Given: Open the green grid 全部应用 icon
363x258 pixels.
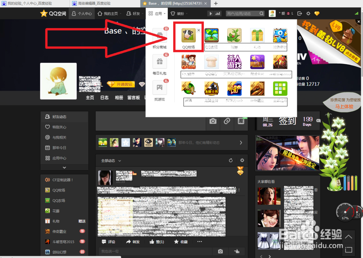Looking at the screenshot, I should coord(280,89).
